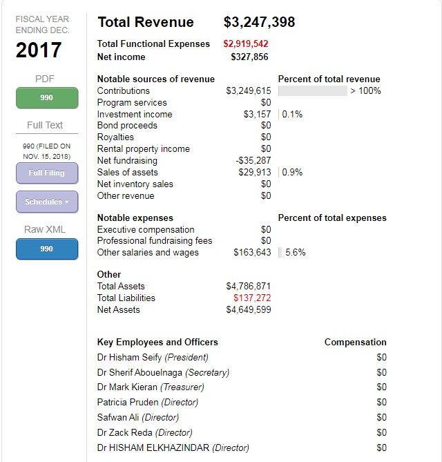Click the Net fundraising amount -$35,287
Screen dimensions: 442x462
point(253,161)
